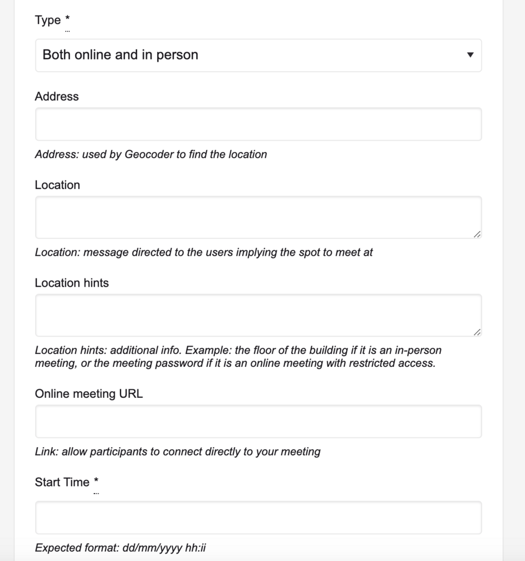The height and width of the screenshot is (561, 525).
Task: Click the Start Time label
Action: click(x=62, y=482)
